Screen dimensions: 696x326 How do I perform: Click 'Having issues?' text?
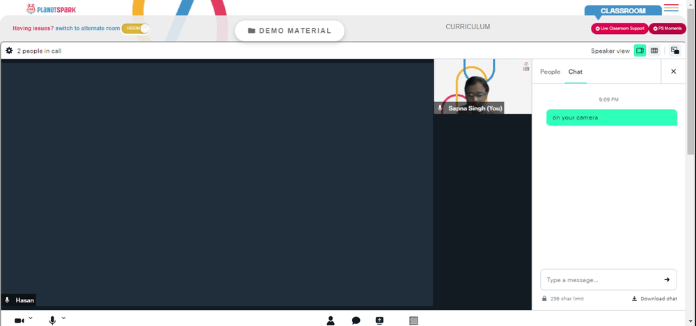pyautogui.click(x=33, y=28)
